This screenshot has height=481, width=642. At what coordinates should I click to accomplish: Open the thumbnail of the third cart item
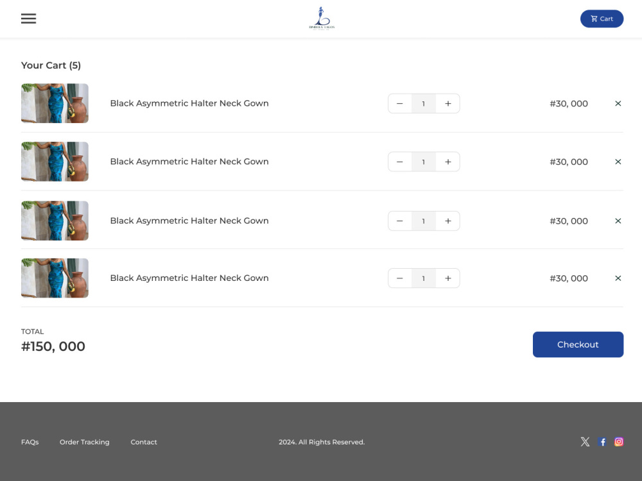tap(55, 221)
